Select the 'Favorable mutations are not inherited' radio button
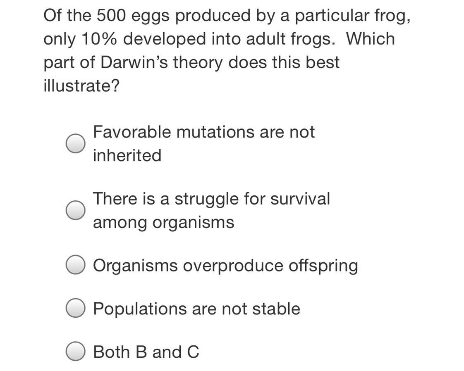This screenshot has width=464, height=371. coord(75,143)
